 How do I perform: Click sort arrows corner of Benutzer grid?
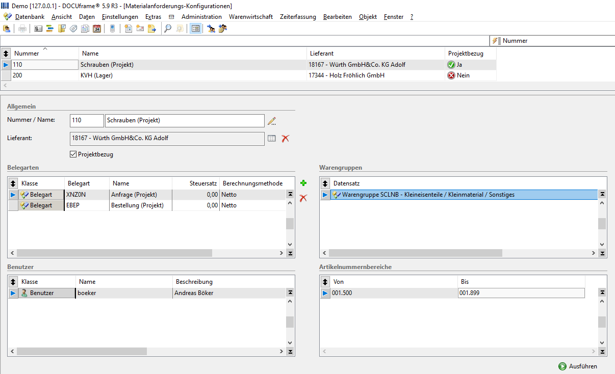point(13,281)
